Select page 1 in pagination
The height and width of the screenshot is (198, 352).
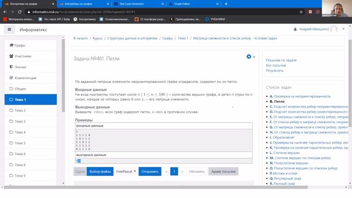tap(174, 172)
